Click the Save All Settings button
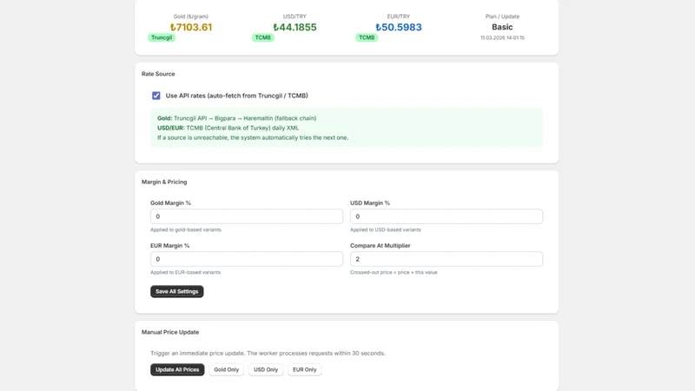The image size is (695, 391). pos(177,291)
